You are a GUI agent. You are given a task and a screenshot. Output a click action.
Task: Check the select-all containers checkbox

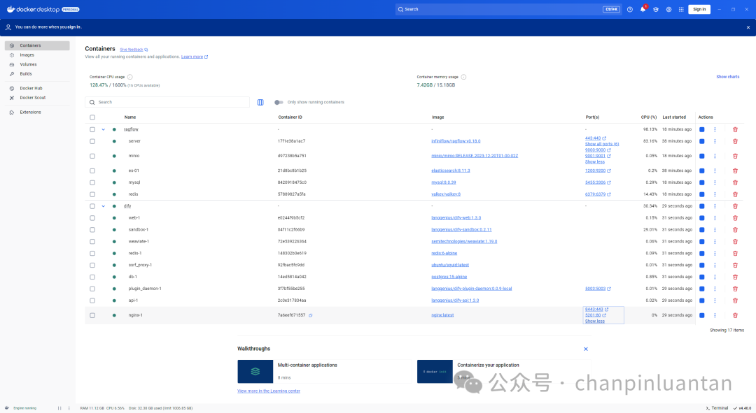tap(92, 117)
